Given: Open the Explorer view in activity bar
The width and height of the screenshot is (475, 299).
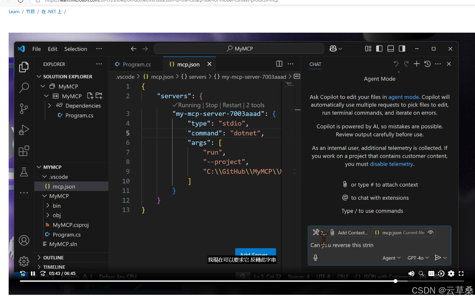Looking at the screenshot, I should 24,67.
